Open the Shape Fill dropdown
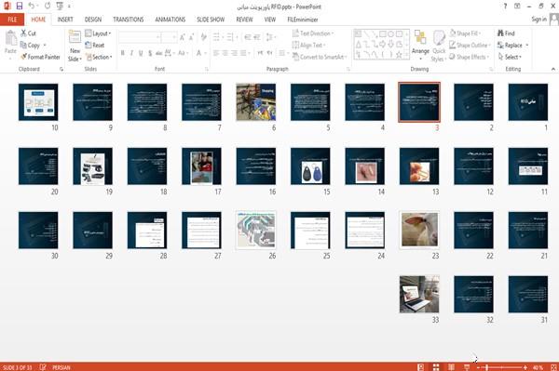The width and height of the screenshot is (559, 371). coord(465,33)
